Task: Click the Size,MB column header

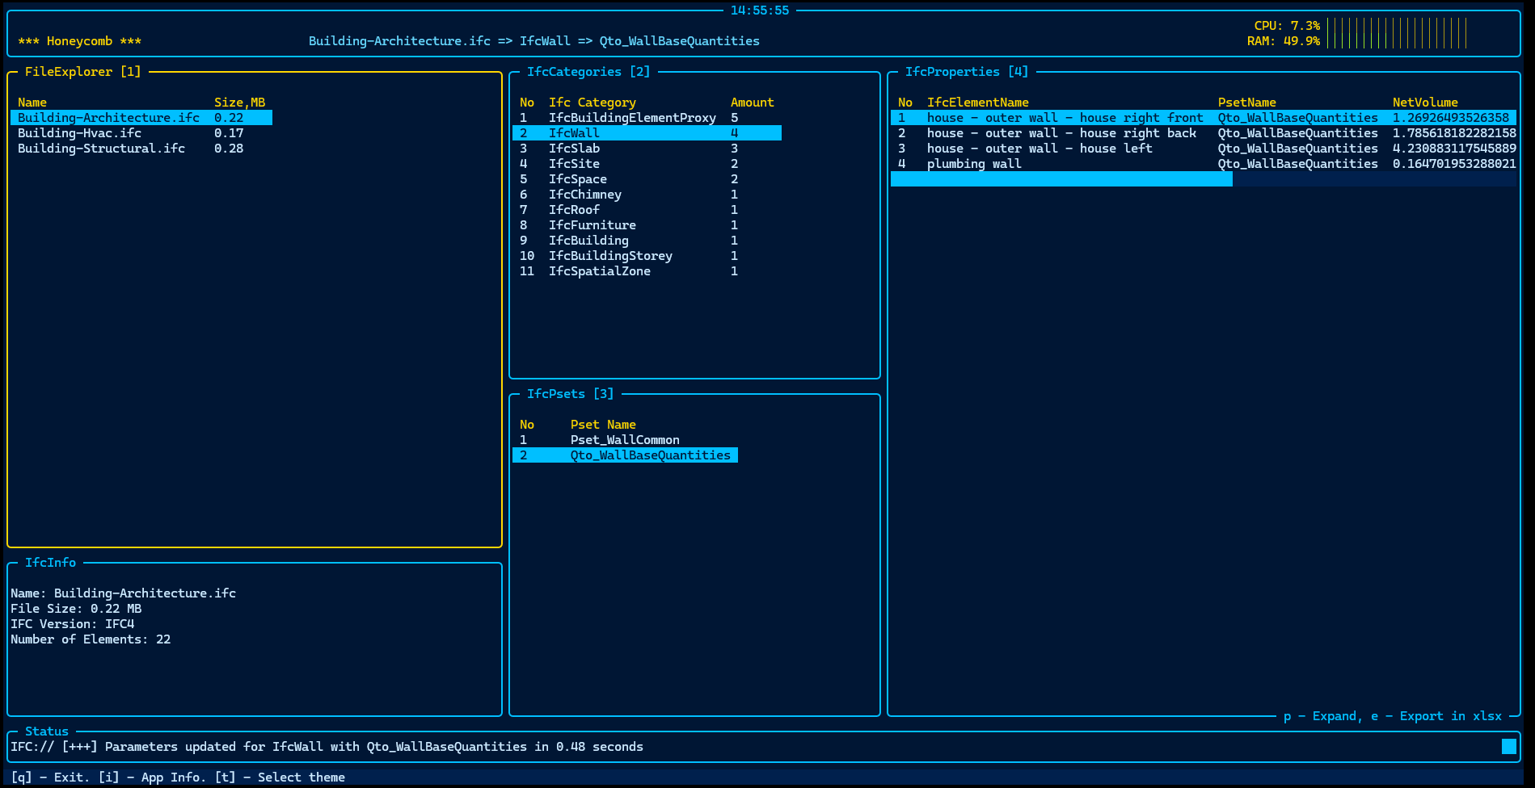Action: [x=239, y=103]
